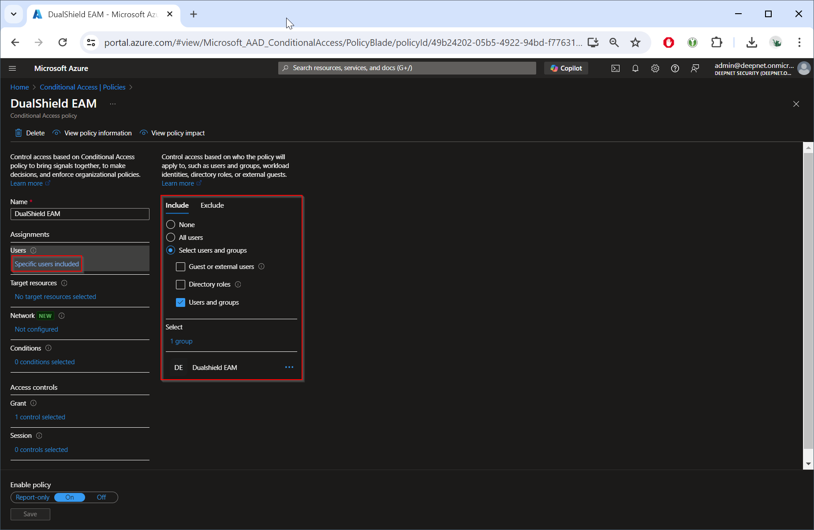Open the Azure portal hamburger menu
Viewport: 814px width, 530px height.
click(12, 68)
